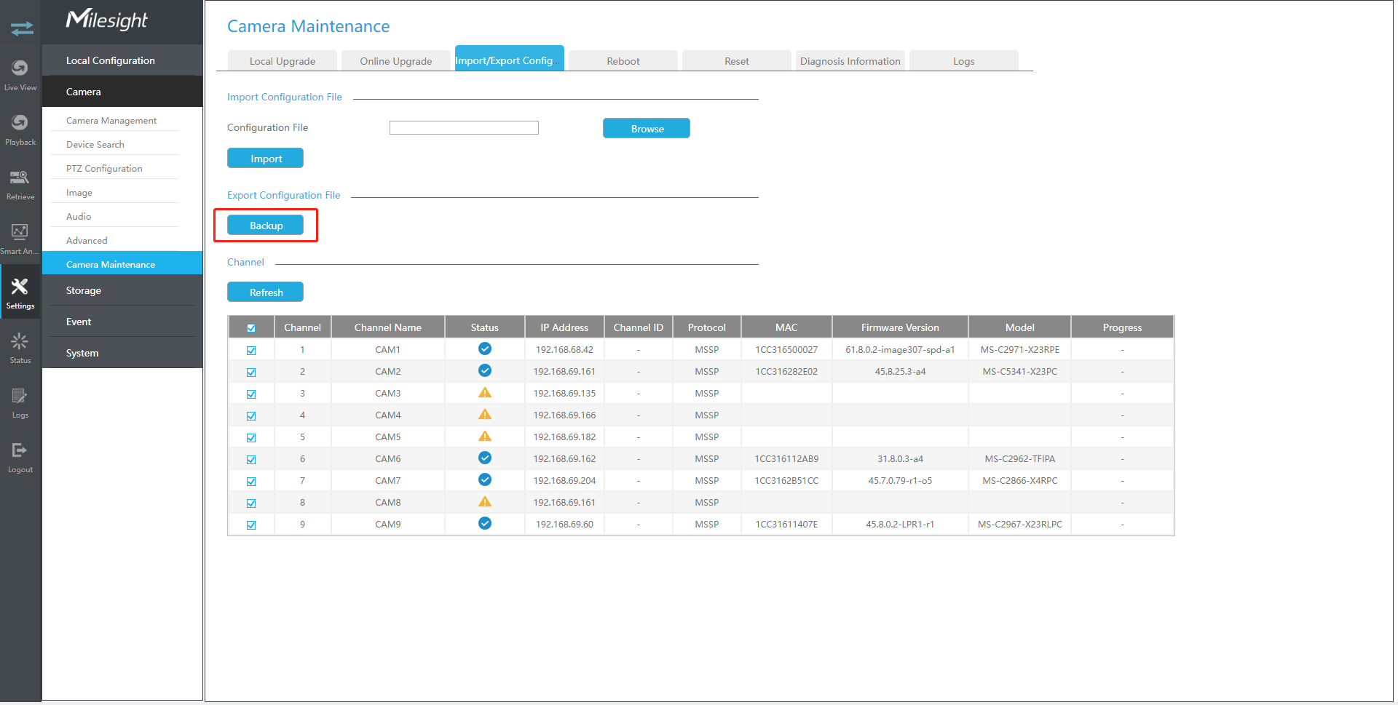Click CAM1 online status checkmark icon
This screenshot has height=705, width=1398.
(x=485, y=348)
